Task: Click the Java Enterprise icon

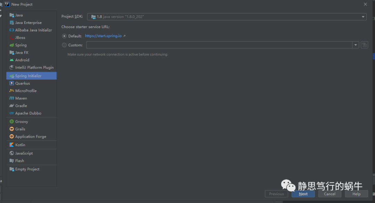Action: [12, 23]
